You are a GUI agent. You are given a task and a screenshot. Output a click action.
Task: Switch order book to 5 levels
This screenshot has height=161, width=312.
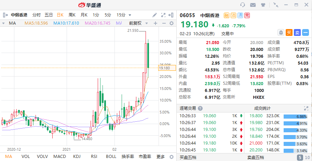coord(300,158)
